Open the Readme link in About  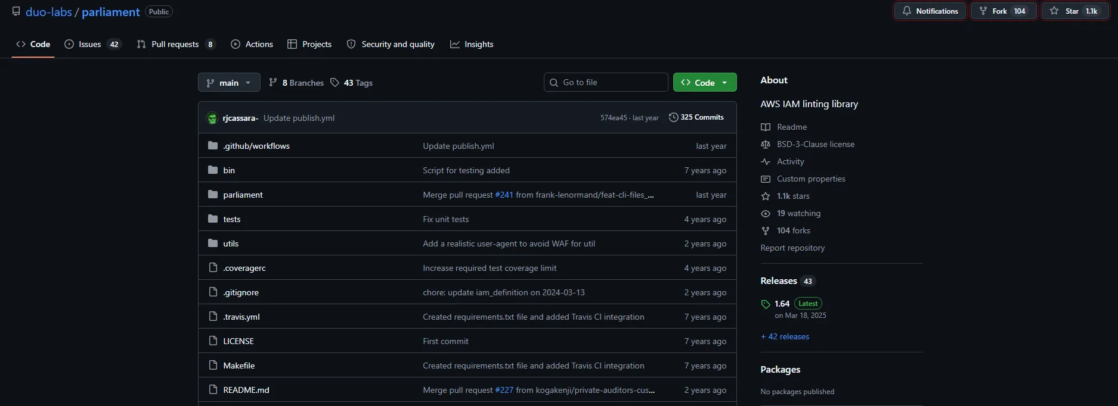(791, 127)
